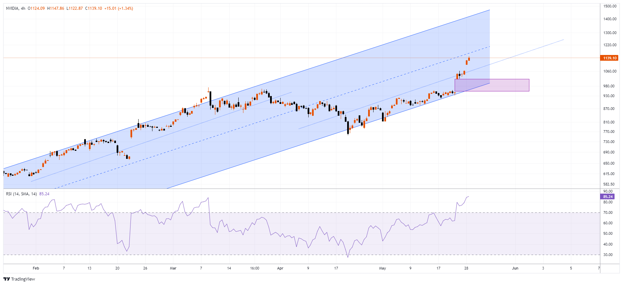
Task: Click the 16:00 label on time axis
Action: coord(255,268)
